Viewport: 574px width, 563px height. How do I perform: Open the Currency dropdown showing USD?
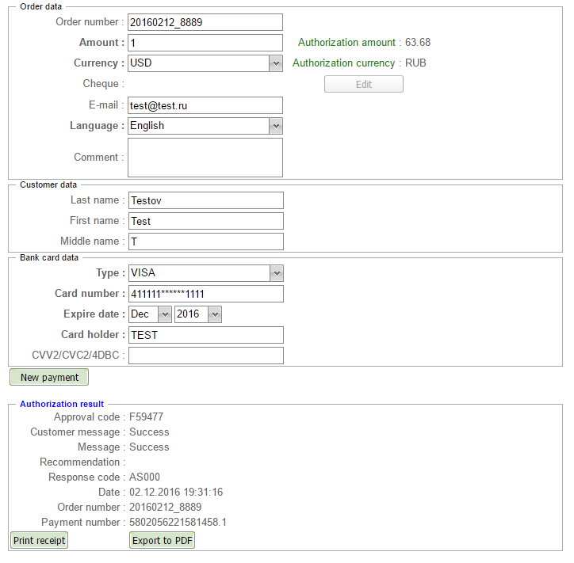pyautogui.click(x=205, y=63)
